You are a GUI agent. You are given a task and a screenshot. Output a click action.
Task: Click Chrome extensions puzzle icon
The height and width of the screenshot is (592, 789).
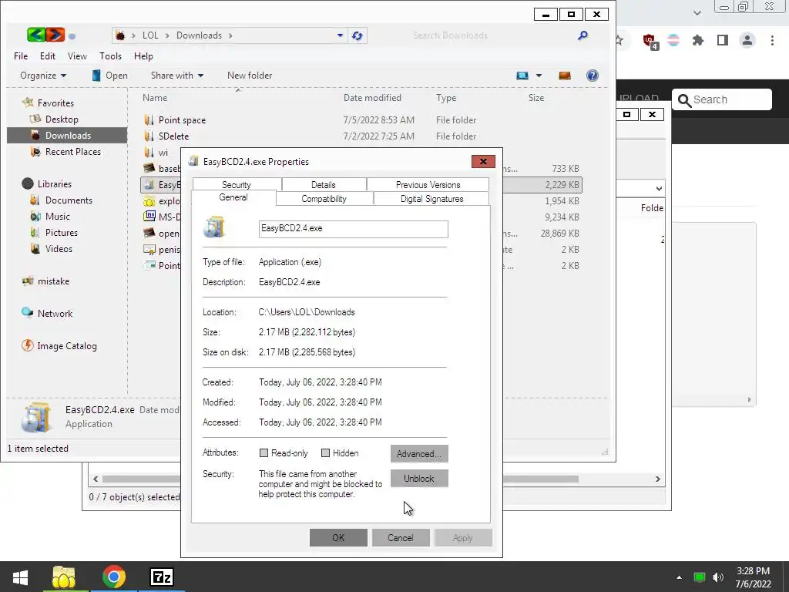(x=698, y=40)
